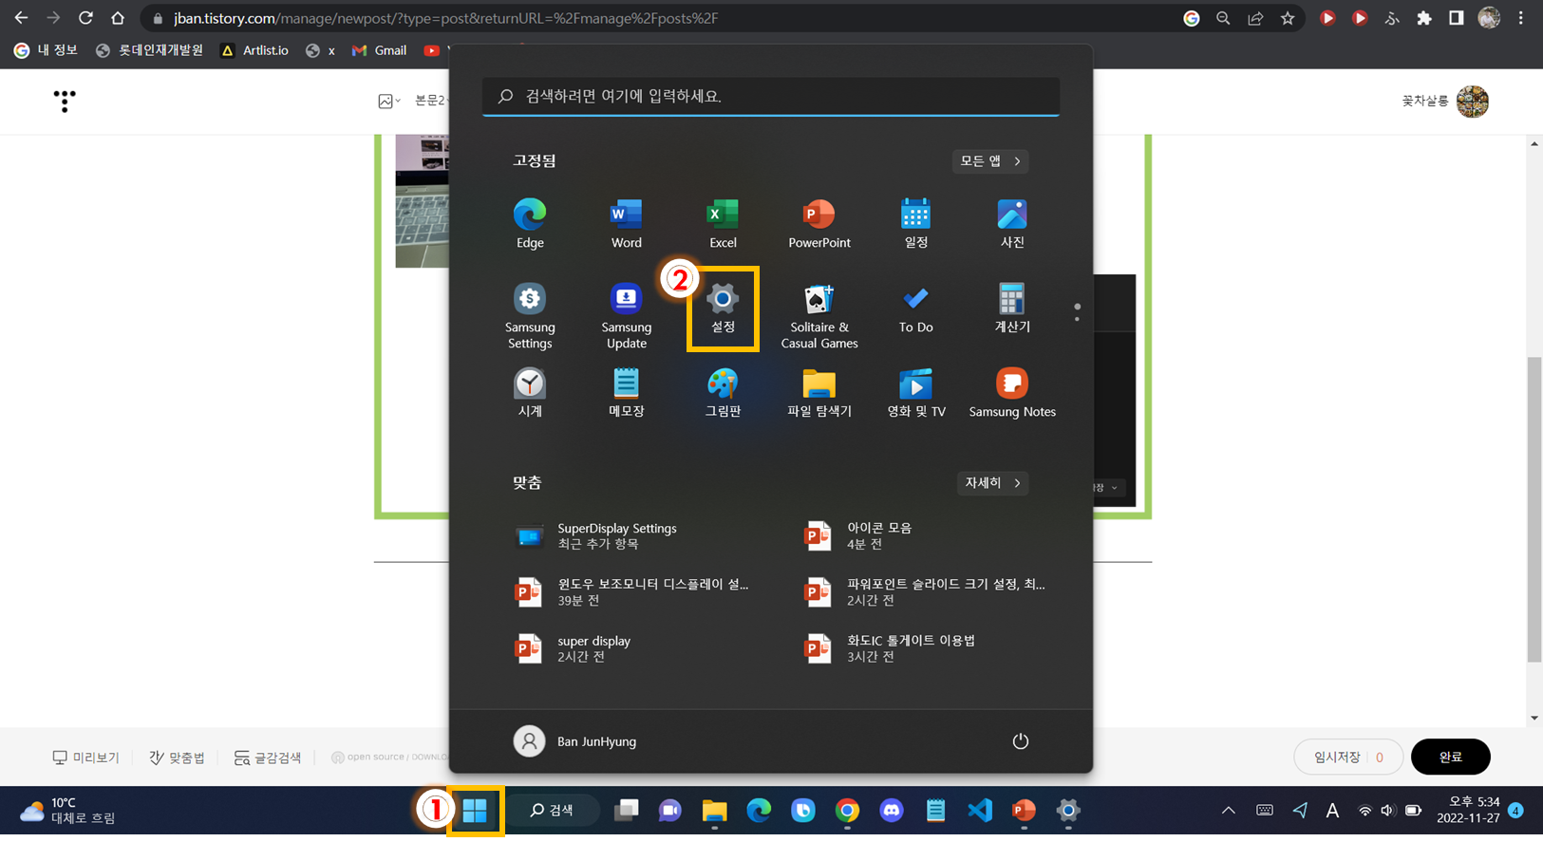Bookmark this page with star icon
This screenshot has height=842, width=1543.
1288,18
